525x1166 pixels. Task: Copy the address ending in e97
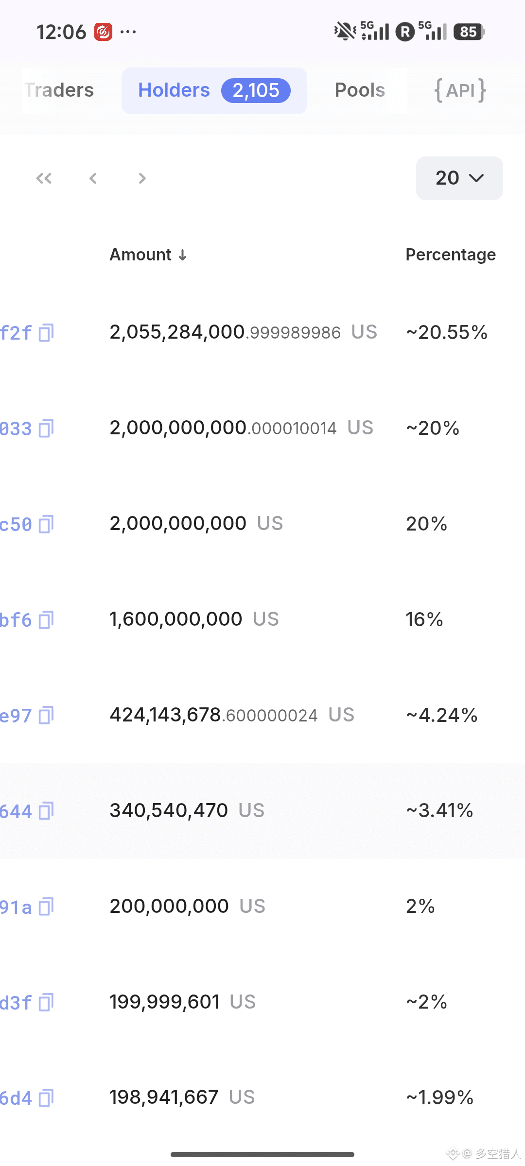click(46, 716)
